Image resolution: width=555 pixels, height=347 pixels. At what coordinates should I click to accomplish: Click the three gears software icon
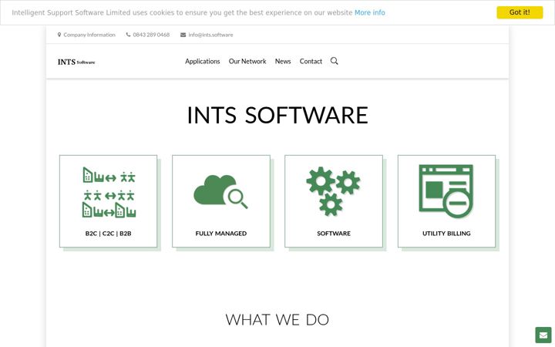[x=333, y=191]
